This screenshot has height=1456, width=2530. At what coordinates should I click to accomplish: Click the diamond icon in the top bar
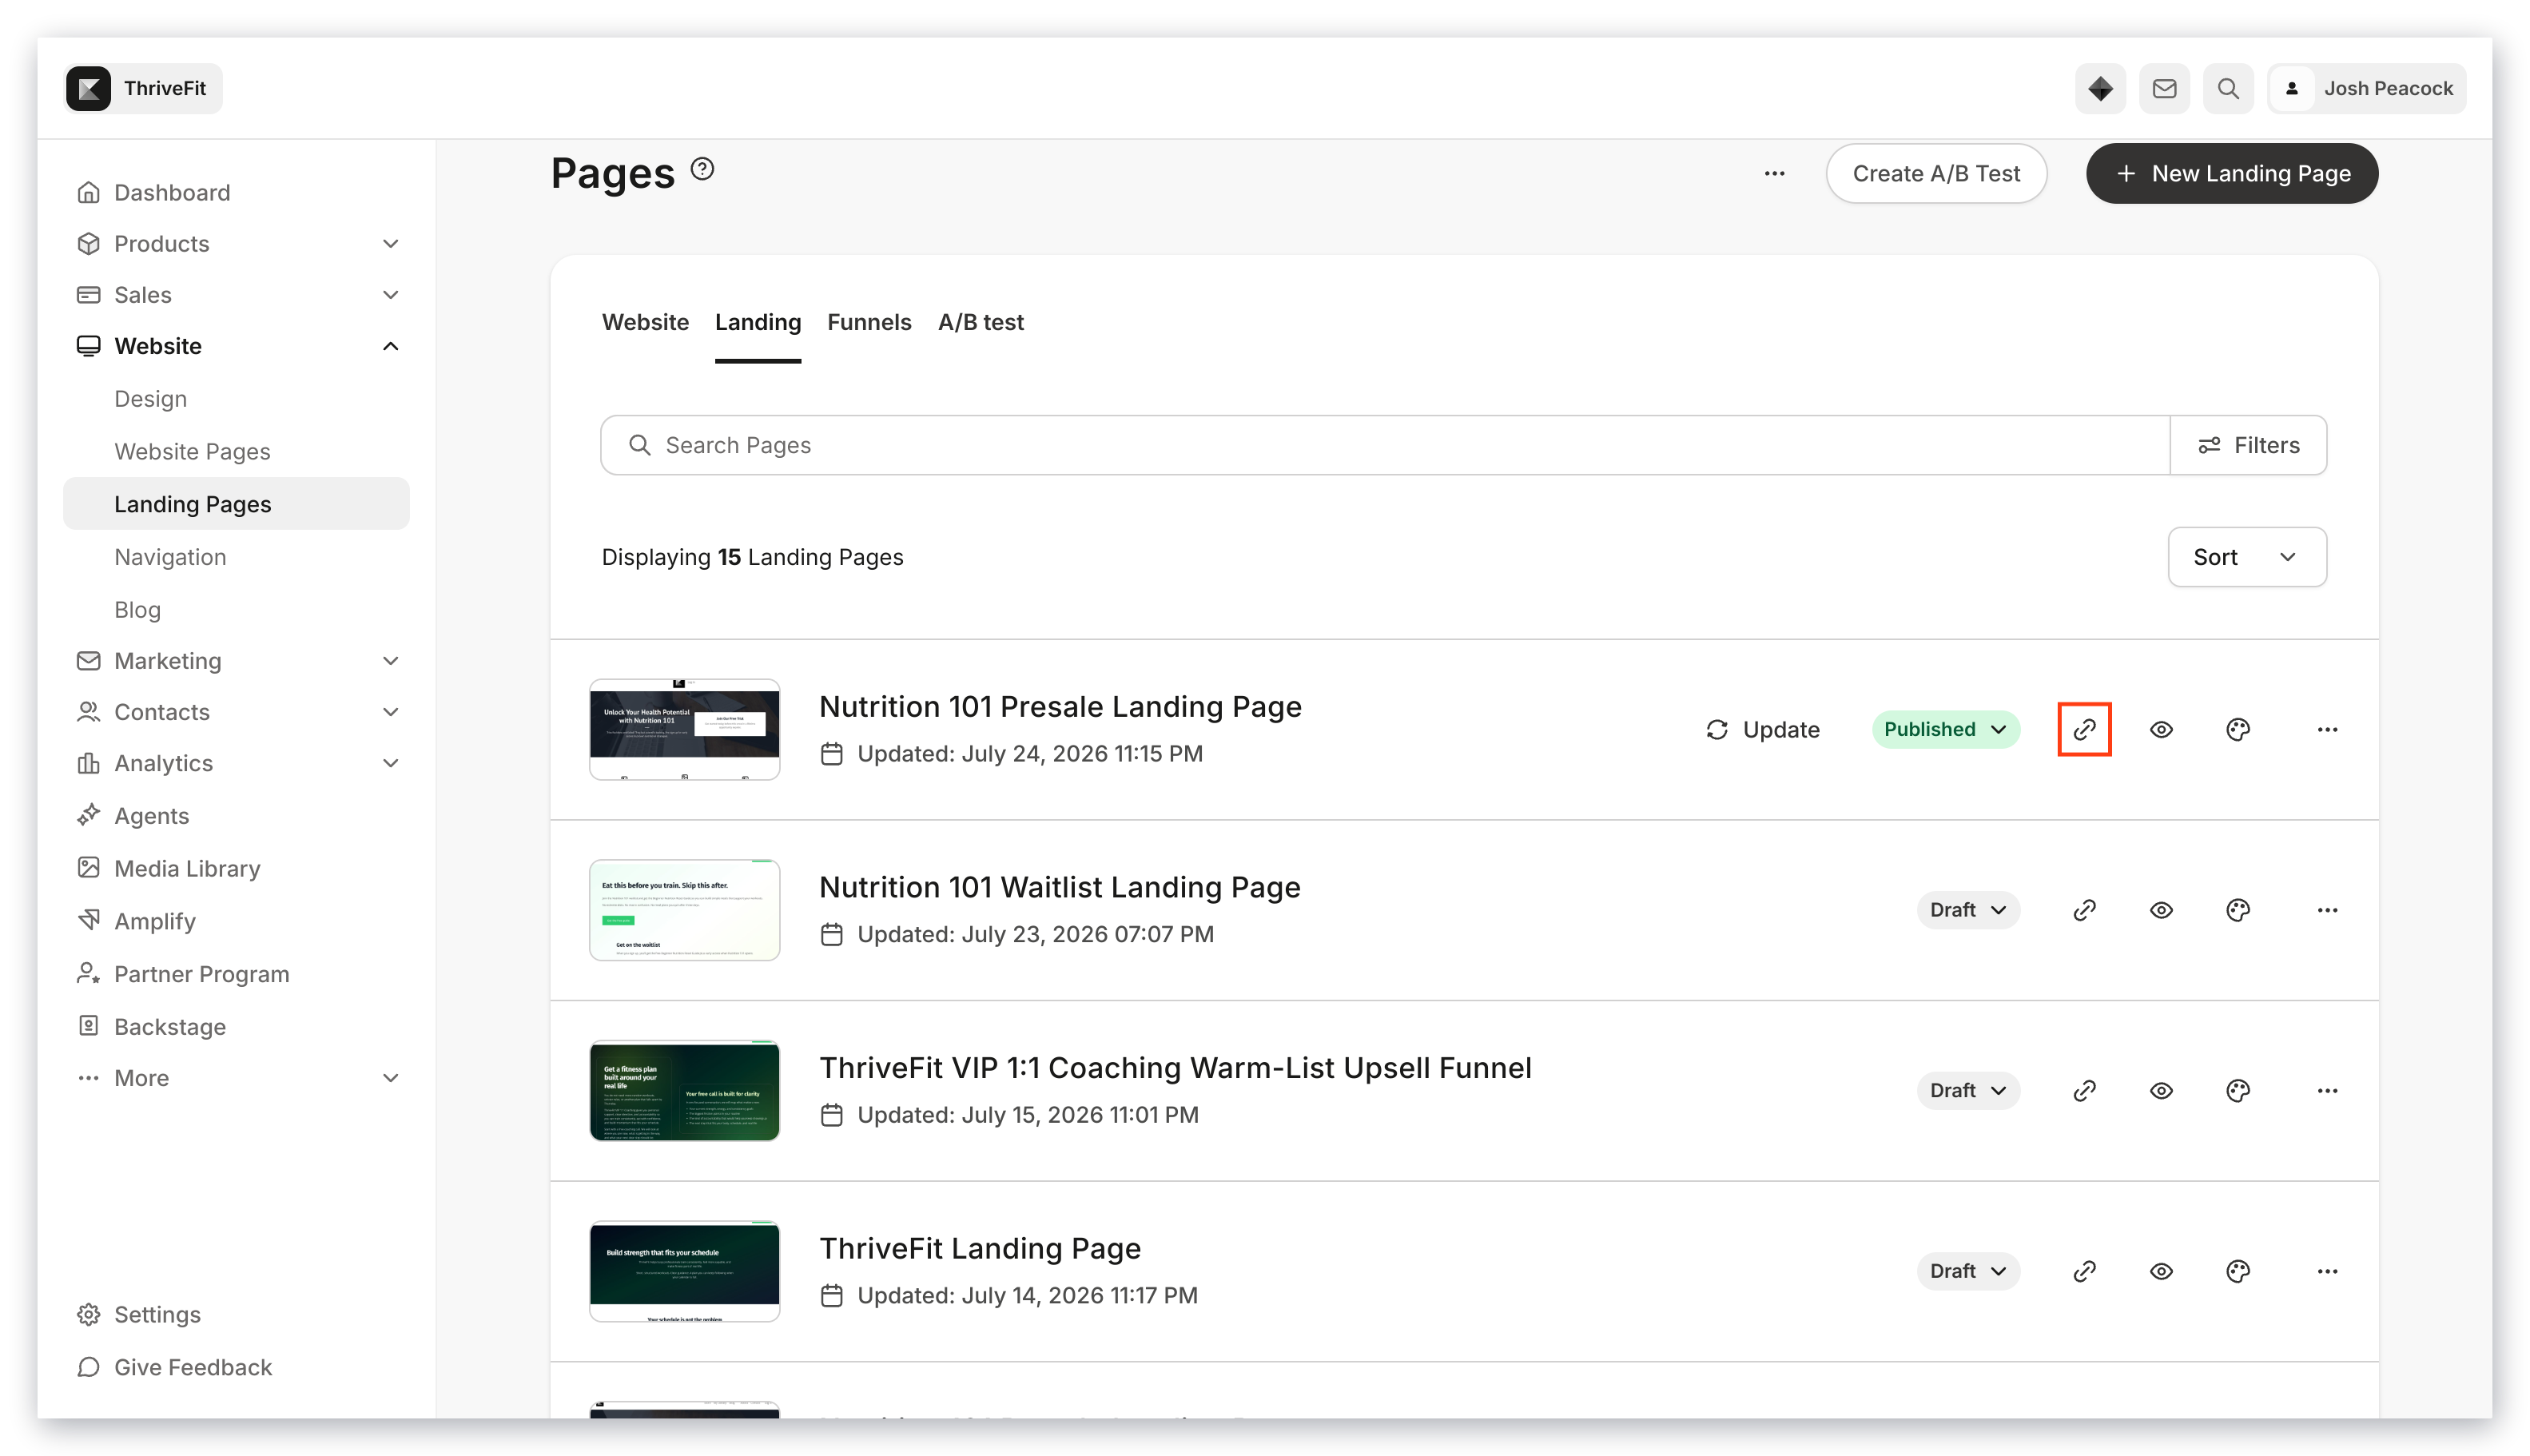2100,88
